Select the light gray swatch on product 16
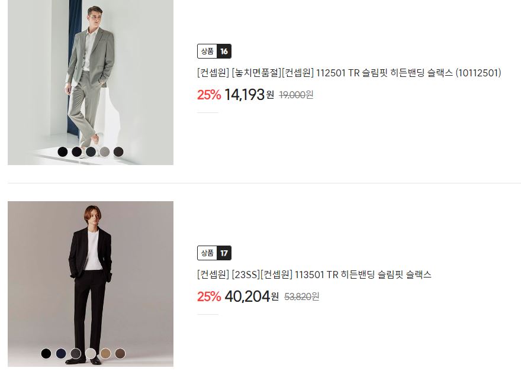This screenshot has width=521, height=371. pos(105,152)
